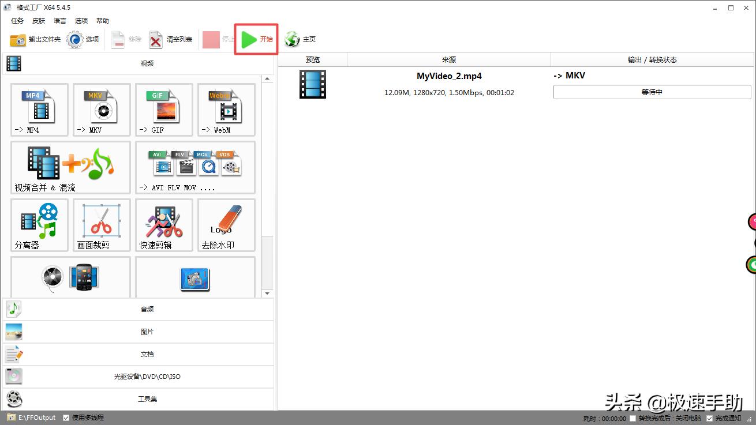Open the 选项 settings in the toolbar
756x425 pixels.
point(83,39)
